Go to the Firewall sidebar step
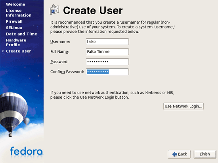The width and height of the screenshot is (218, 163). tap(14, 21)
